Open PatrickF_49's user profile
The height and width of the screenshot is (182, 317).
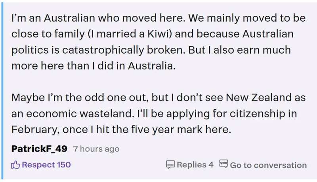tap(40, 149)
